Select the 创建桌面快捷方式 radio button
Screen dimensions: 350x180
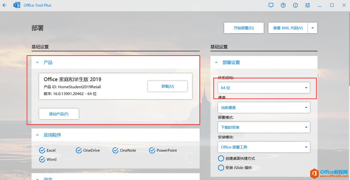(x=221, y=158)
